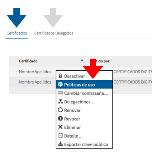
Task: Click the lock icon beside Desactivar
Action: 60,76
